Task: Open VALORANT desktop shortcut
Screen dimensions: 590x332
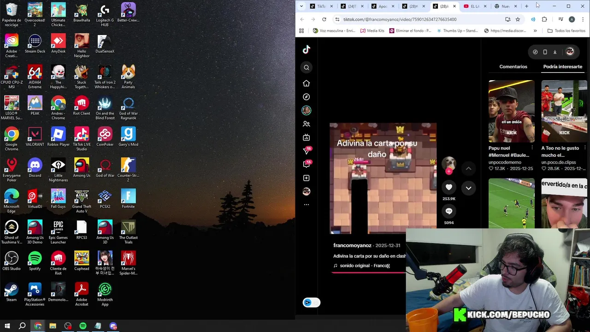Action: click(35, 137)
